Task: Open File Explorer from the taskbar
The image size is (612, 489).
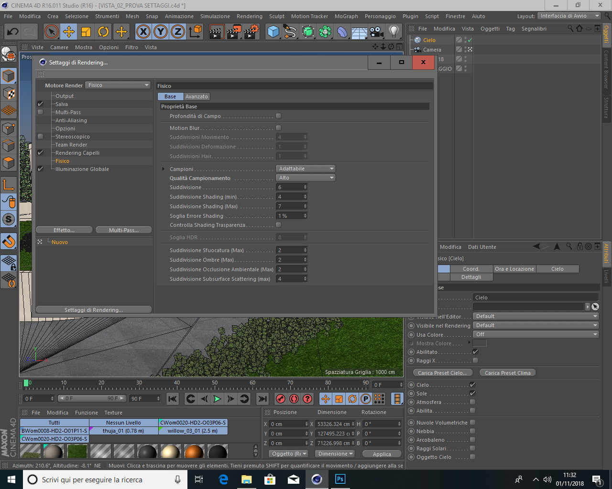Action: click(x=247, y=479)
